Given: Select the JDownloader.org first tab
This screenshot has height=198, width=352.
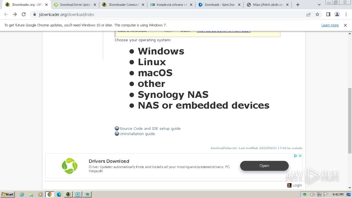Looking at the screenshot, I should click(x=26, y=5).
